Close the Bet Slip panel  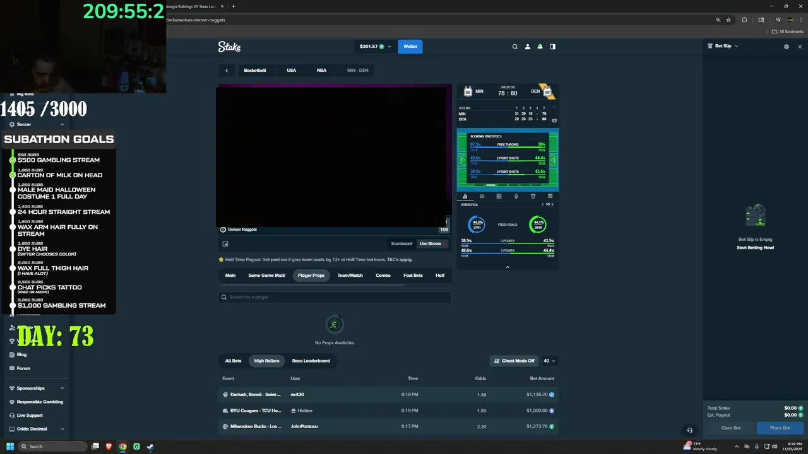(800, 47)
